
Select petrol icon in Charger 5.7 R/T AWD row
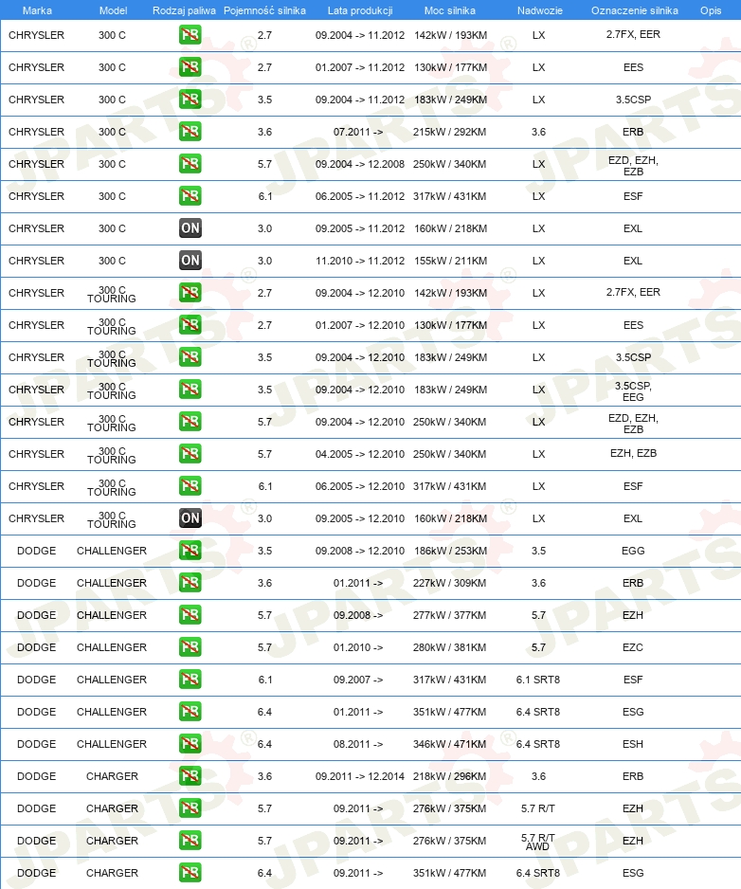[190, 841]
